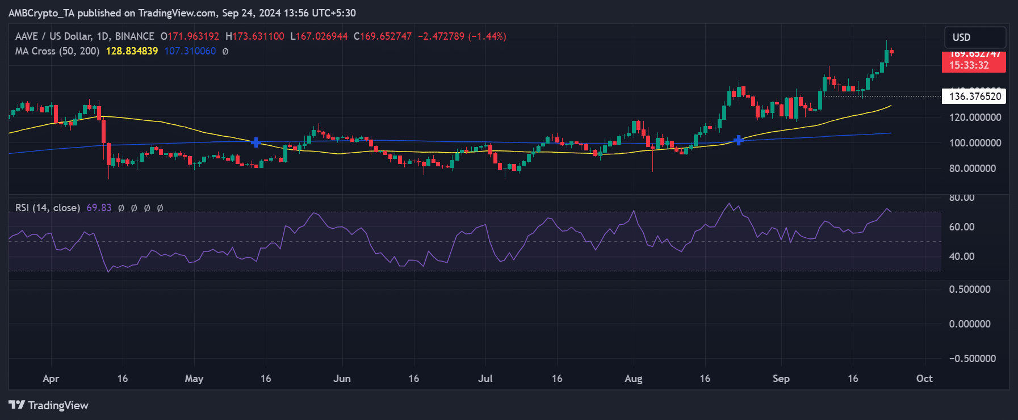The width and height of the screenshot is (1018, 420).
Task: Click the purple RSI value 69.83
Action: pyautogui.click(x=99, y=208)
